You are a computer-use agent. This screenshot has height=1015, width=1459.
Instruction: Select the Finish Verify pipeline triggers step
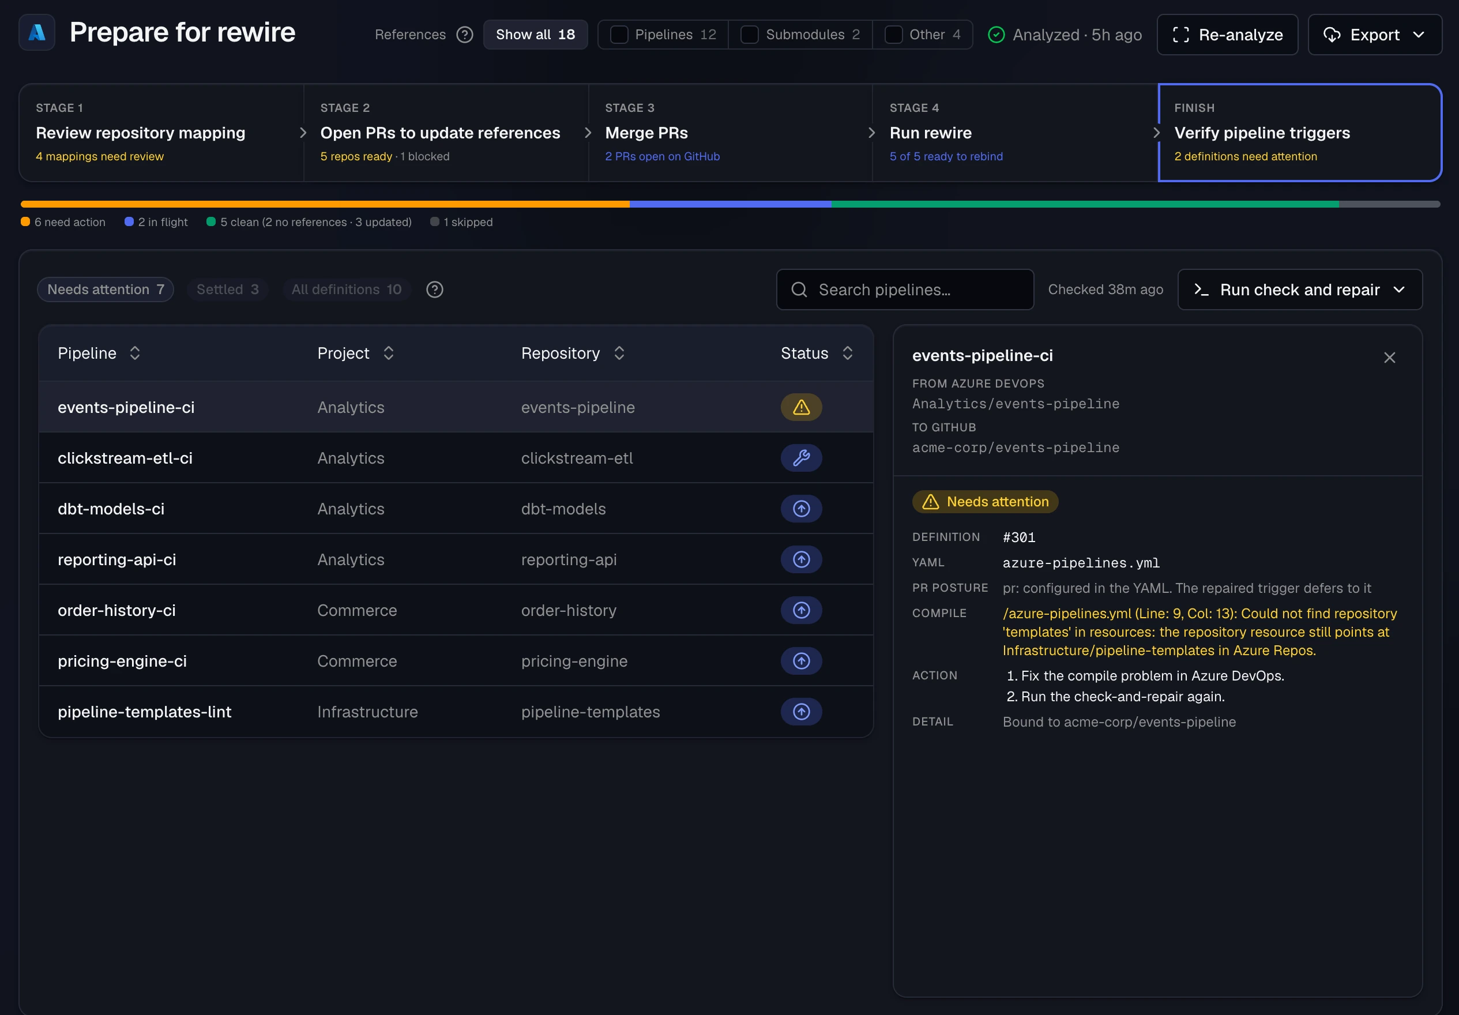[1299, 132]
